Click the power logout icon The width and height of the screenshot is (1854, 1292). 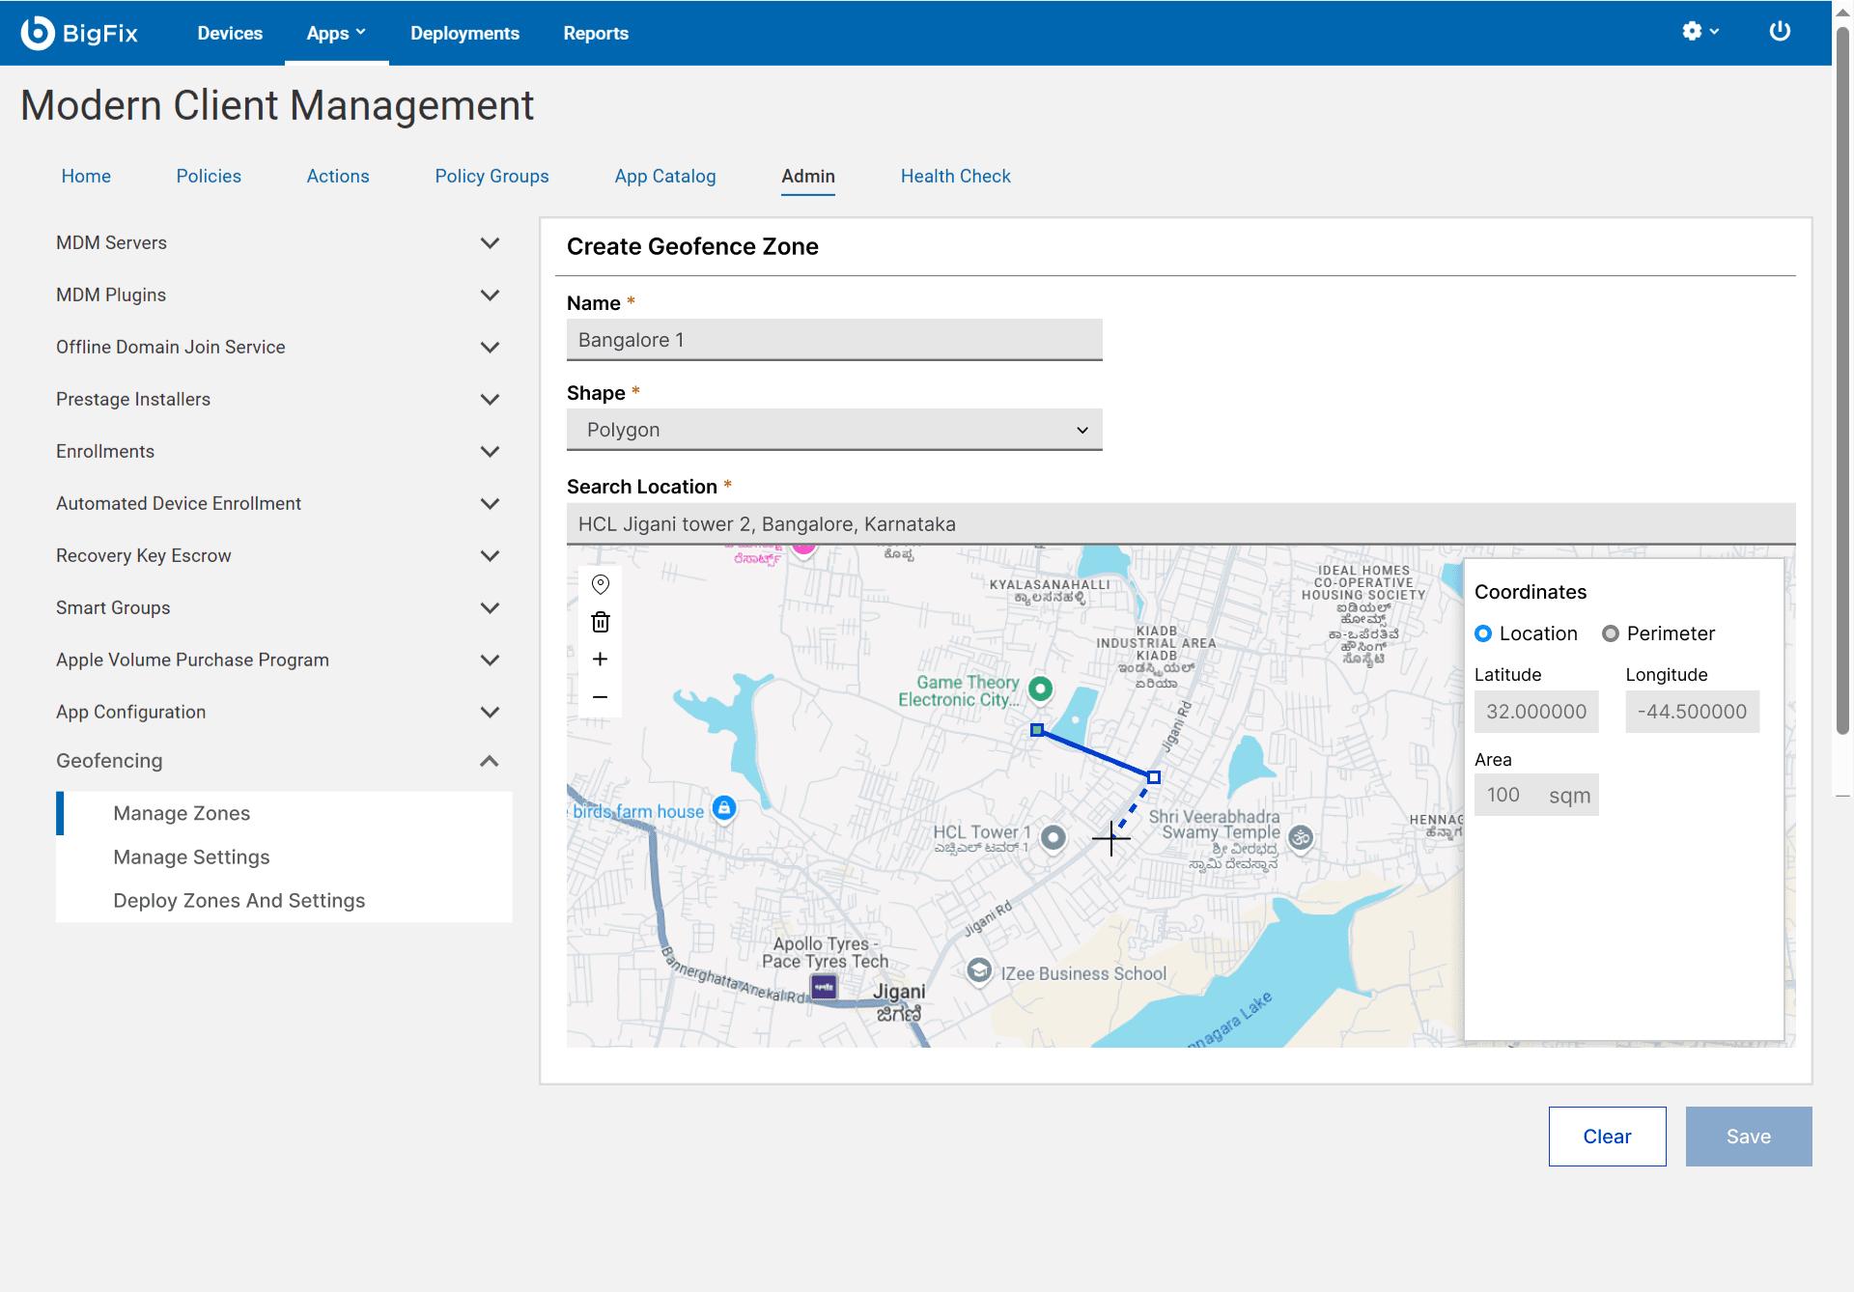tap(1780, 32)
